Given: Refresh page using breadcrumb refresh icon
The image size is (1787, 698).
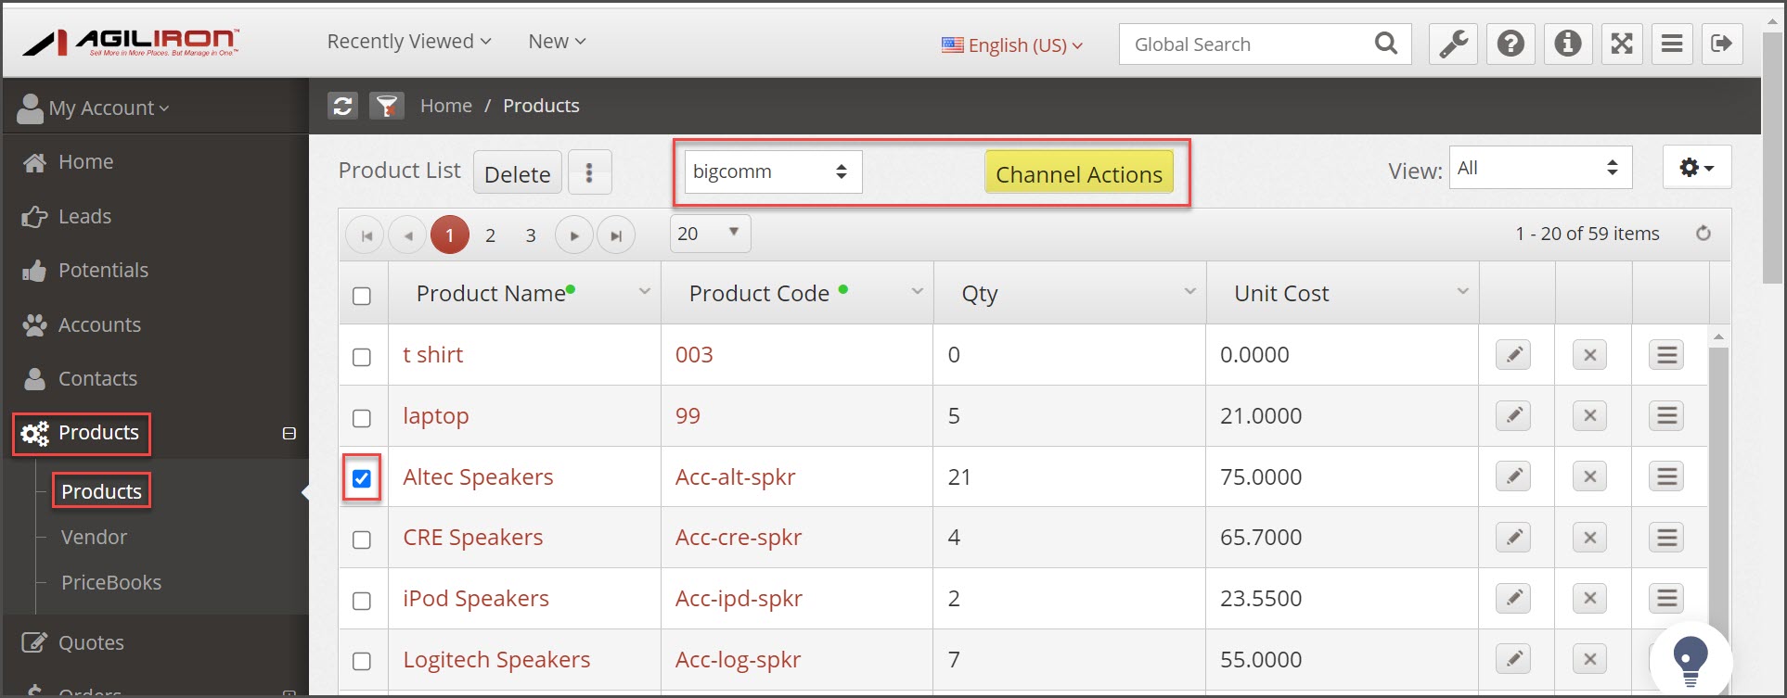Looking at the screenshot, I should [x=343, y=106].
